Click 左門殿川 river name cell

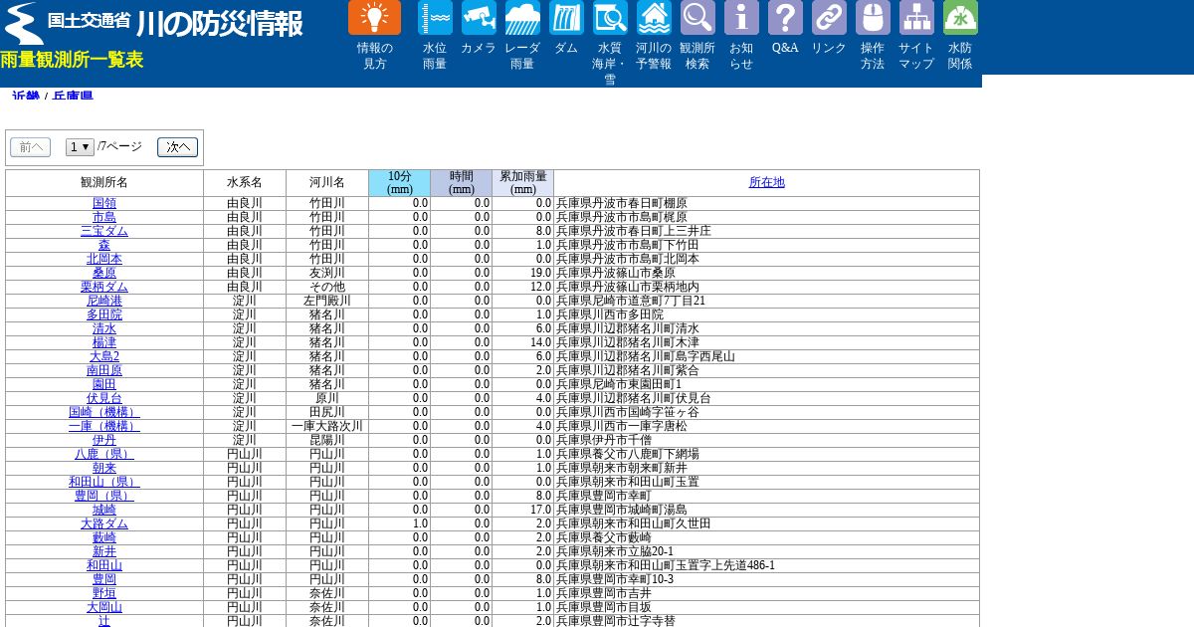(327, 301)
